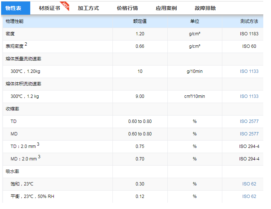Click footnote 2 beside 表观密度
Screen dimensions: 271x209
pyautogui.click(x=26, y=45)
